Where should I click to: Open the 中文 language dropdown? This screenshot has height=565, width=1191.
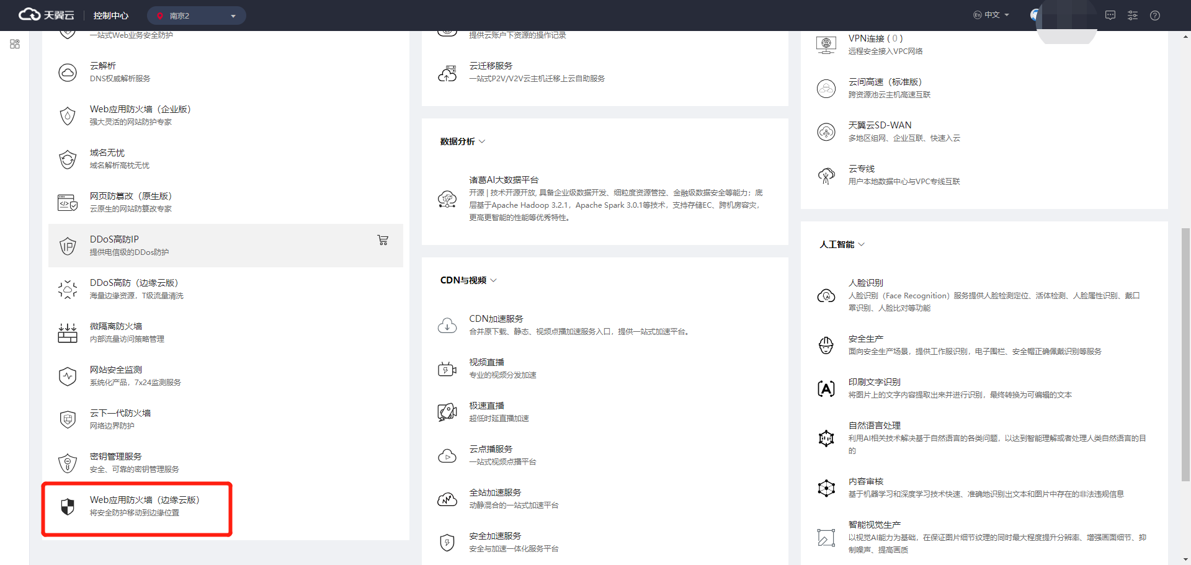[x=991, y=16]
